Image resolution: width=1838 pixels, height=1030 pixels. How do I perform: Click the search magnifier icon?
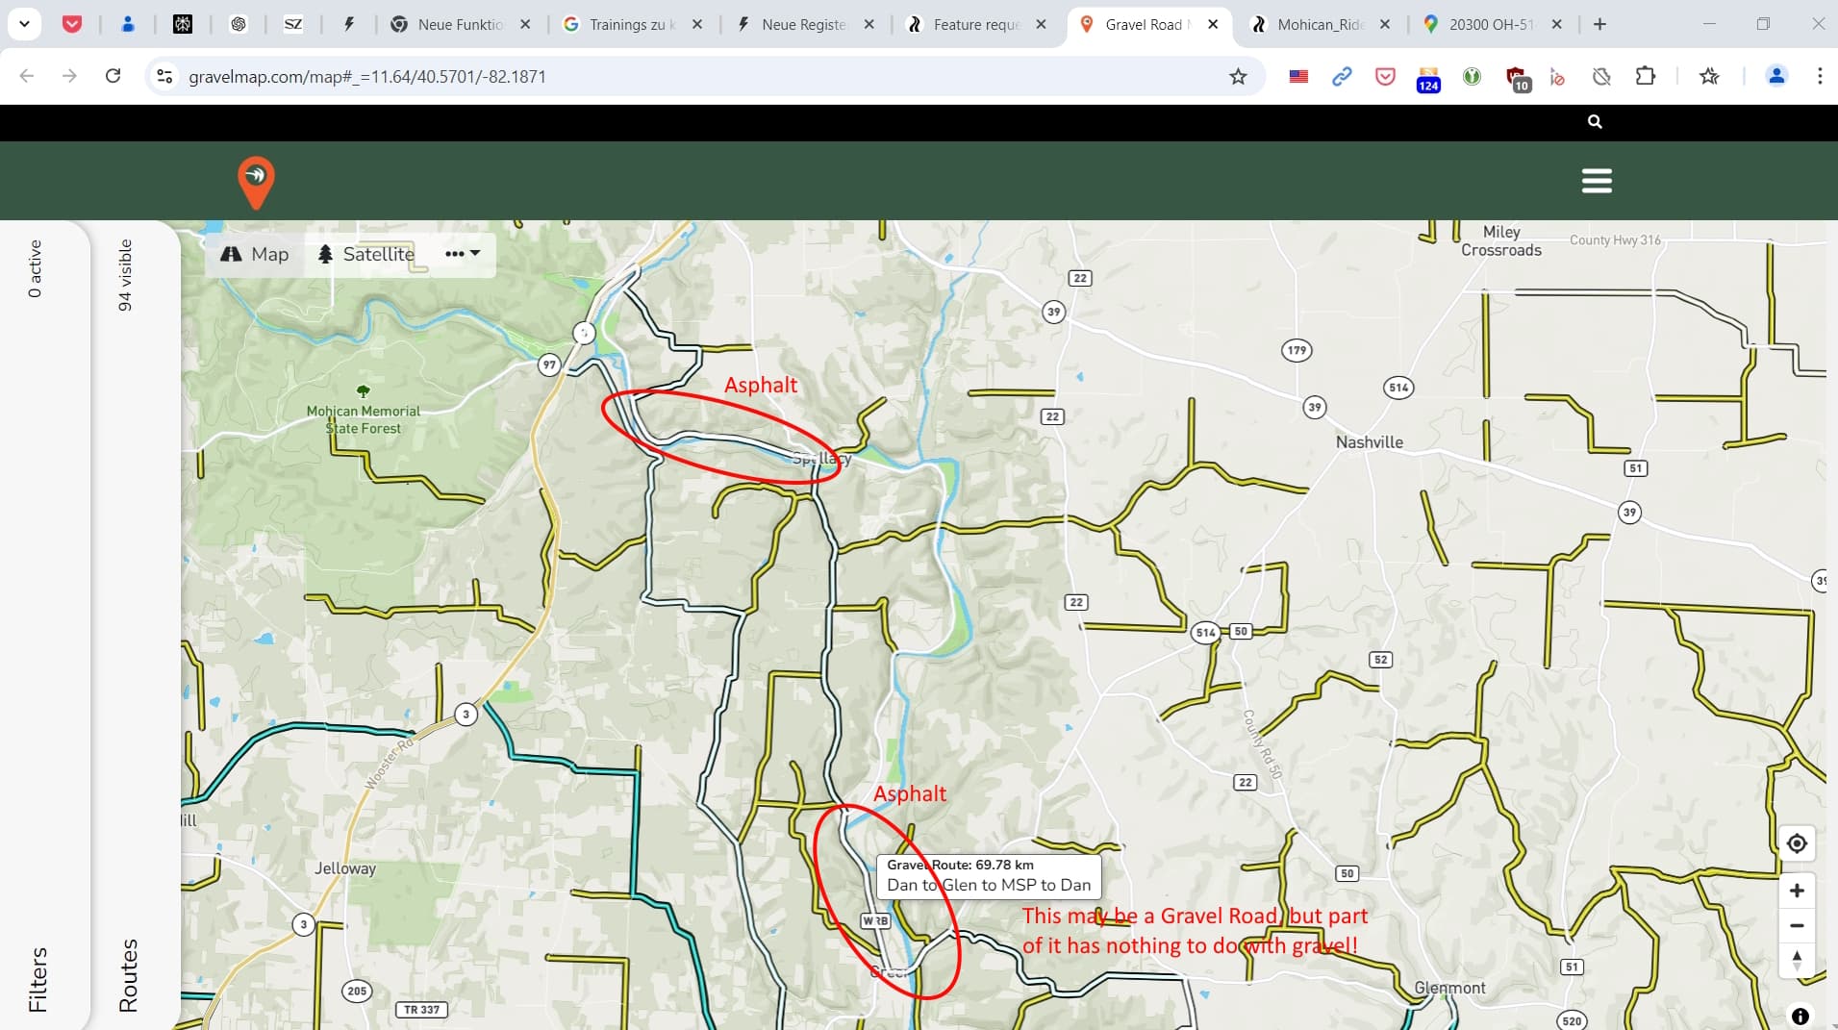click(x=1595, y=122)
